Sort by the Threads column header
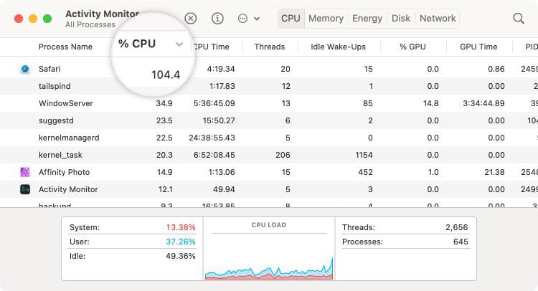This screenshot has height=291, width=538. pyautogui.click(x=269, y=47)
